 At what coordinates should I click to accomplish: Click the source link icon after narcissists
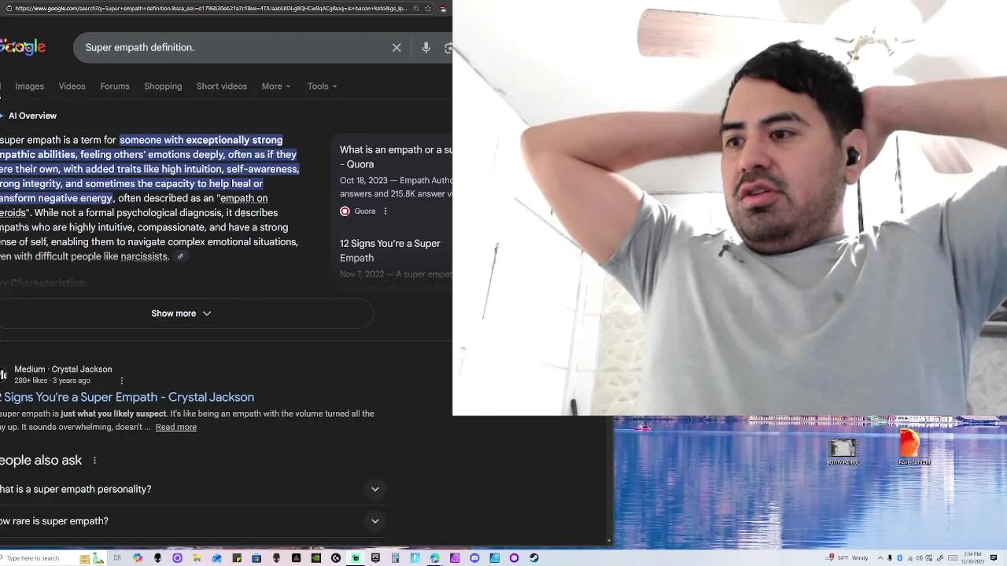(x=180, y=257)
